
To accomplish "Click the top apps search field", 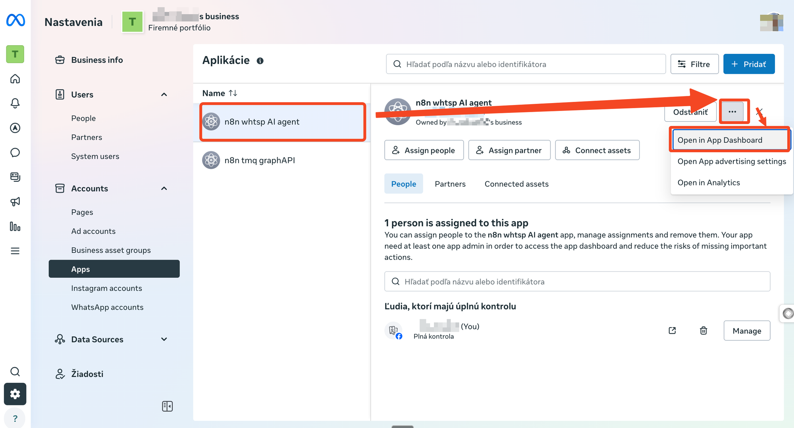I will [x=526, y=64].
